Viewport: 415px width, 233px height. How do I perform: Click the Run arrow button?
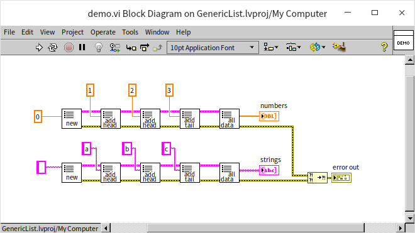point(39,48)
